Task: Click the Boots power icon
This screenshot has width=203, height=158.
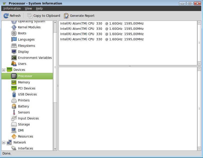Action: point(14,33)
